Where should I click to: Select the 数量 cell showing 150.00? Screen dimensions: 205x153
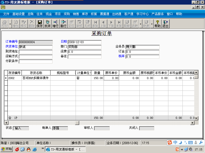click(97, 78)
